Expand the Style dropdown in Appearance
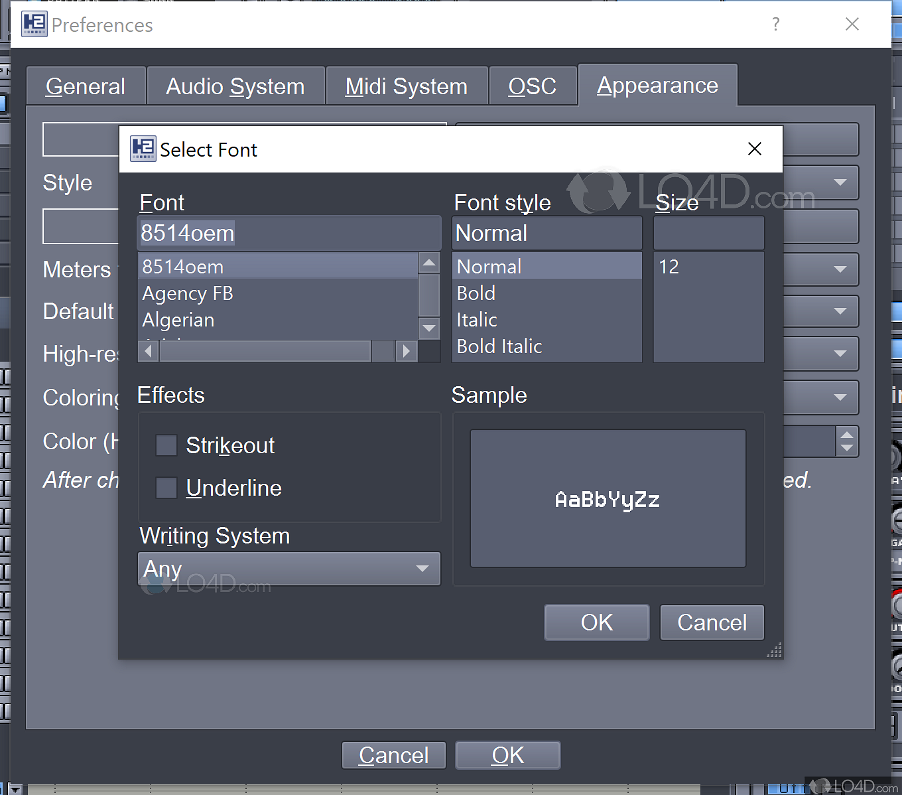The height and width of the screenshot is (795, 902). point(840,182)
